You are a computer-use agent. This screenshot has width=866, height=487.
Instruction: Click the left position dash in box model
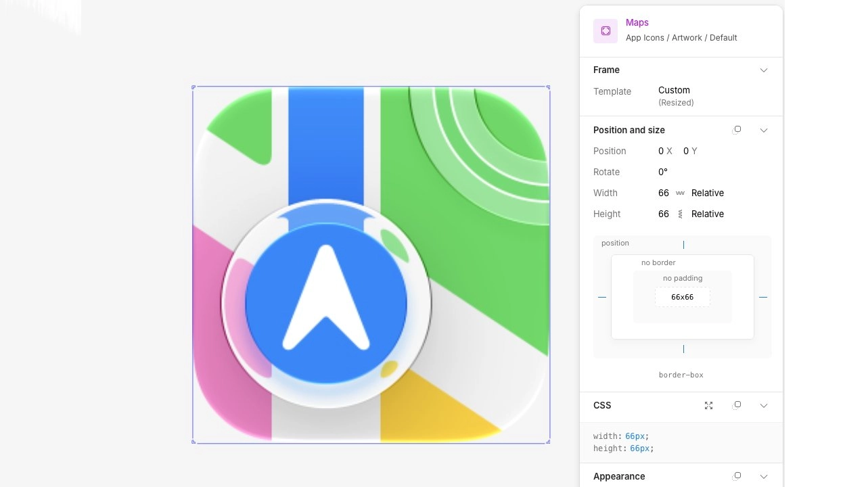602,297
